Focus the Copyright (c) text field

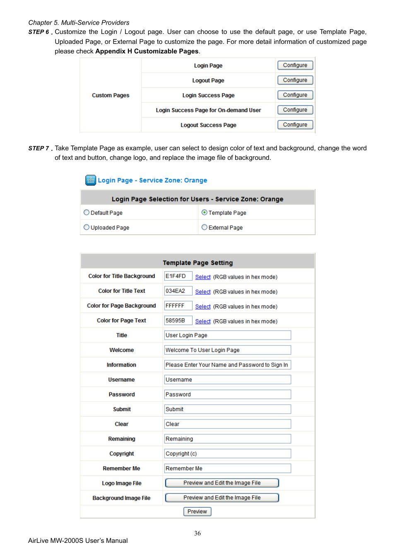[x=228, y=454]
